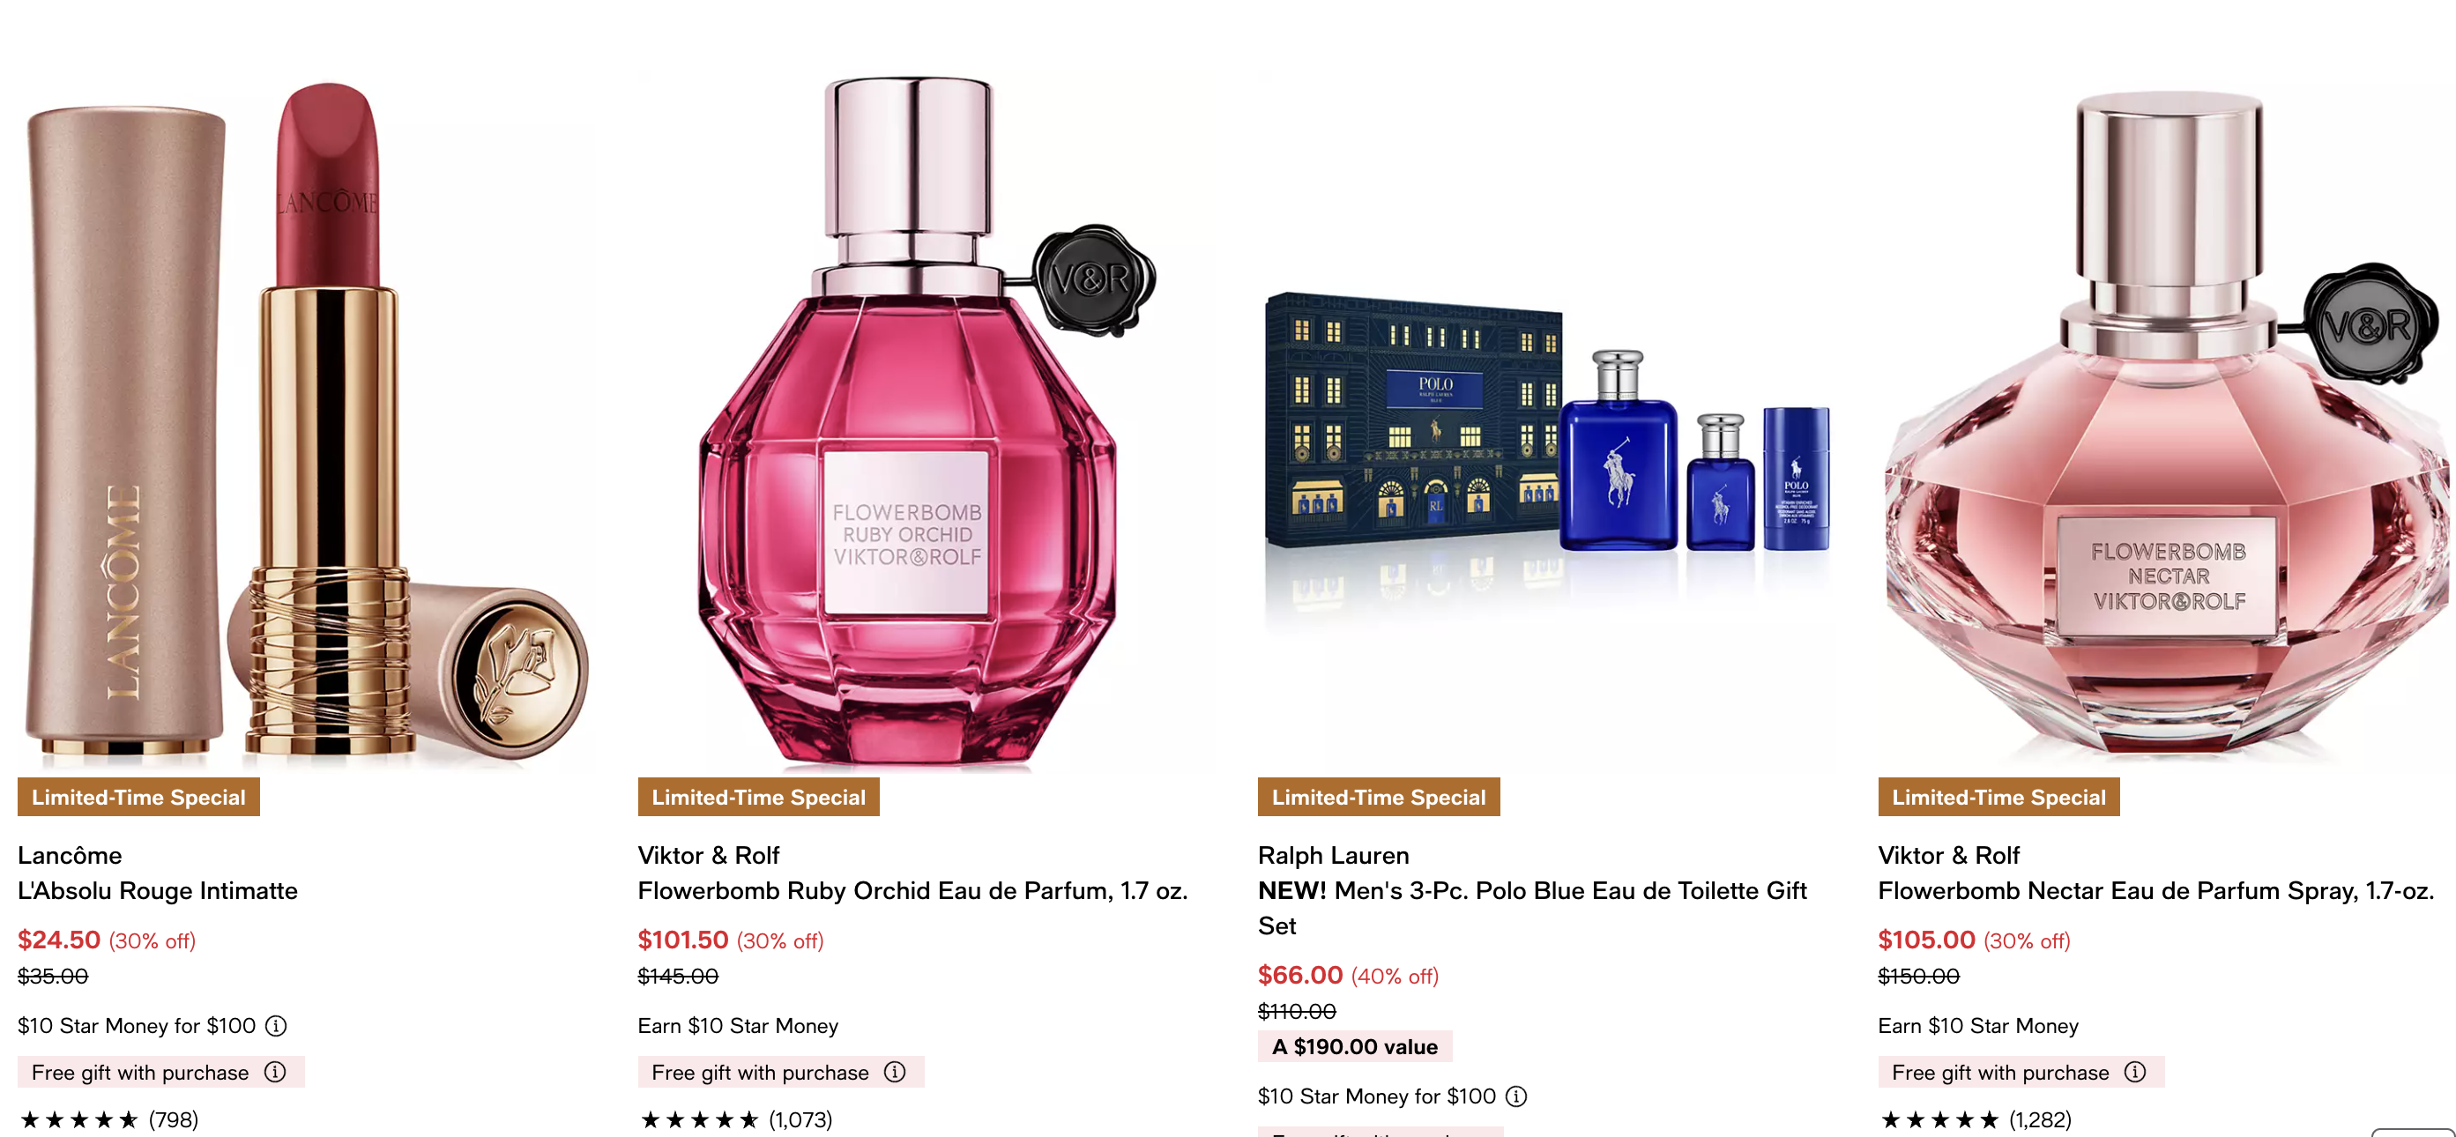
Task: Open L'Absolu Rouge Intimatte product link
Action: [x=157, y=890]
